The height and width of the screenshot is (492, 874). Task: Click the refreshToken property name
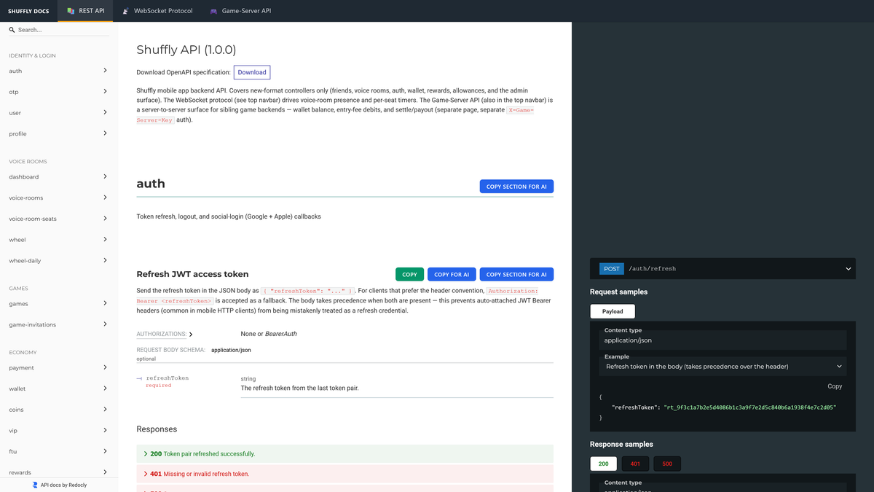(x=168, y=378)
